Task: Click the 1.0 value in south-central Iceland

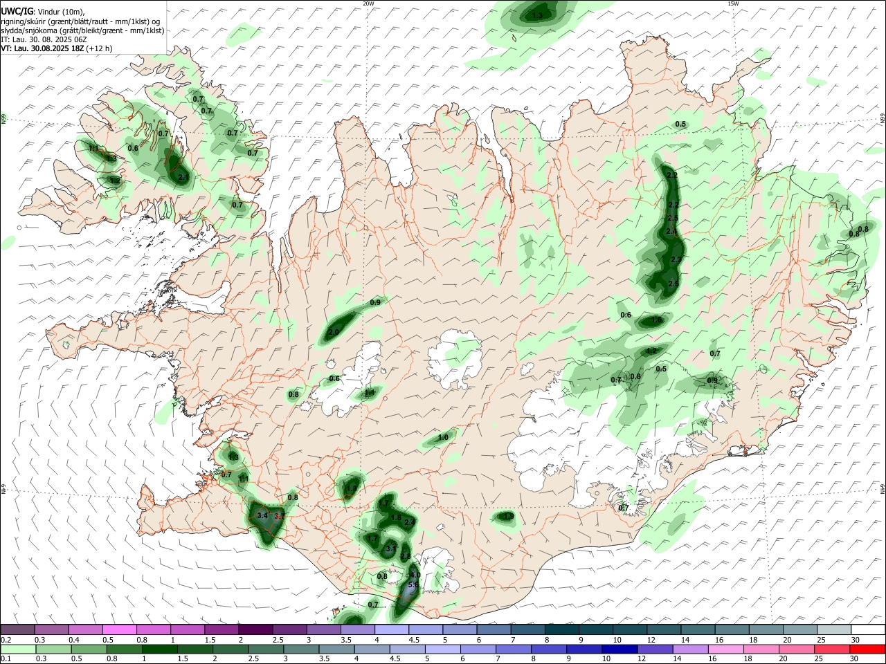Action: 444,438
